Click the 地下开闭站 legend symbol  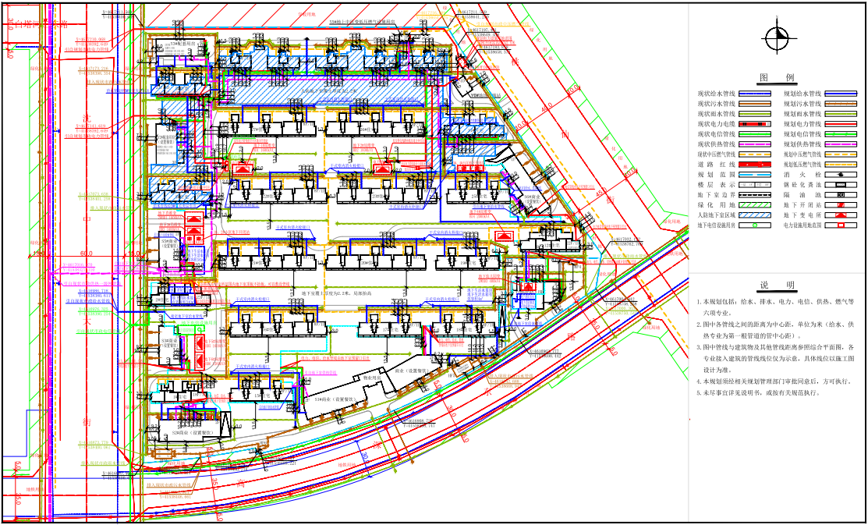pyautogui.click(x=841, y=204)
